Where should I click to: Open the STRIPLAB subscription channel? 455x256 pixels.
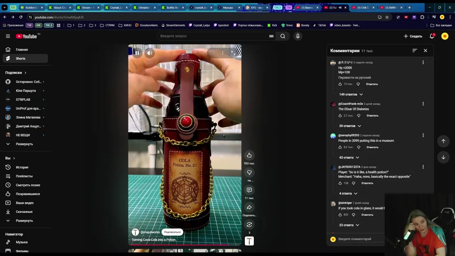25,100
